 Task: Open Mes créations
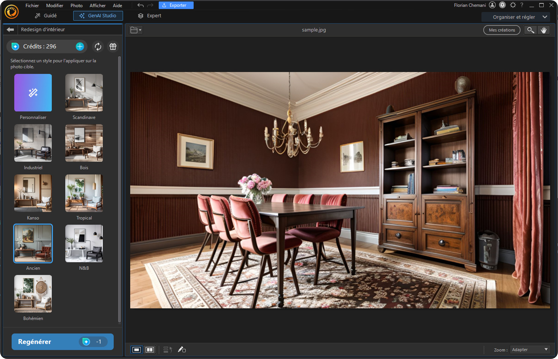pyautogui.click(x=502, y=30)
